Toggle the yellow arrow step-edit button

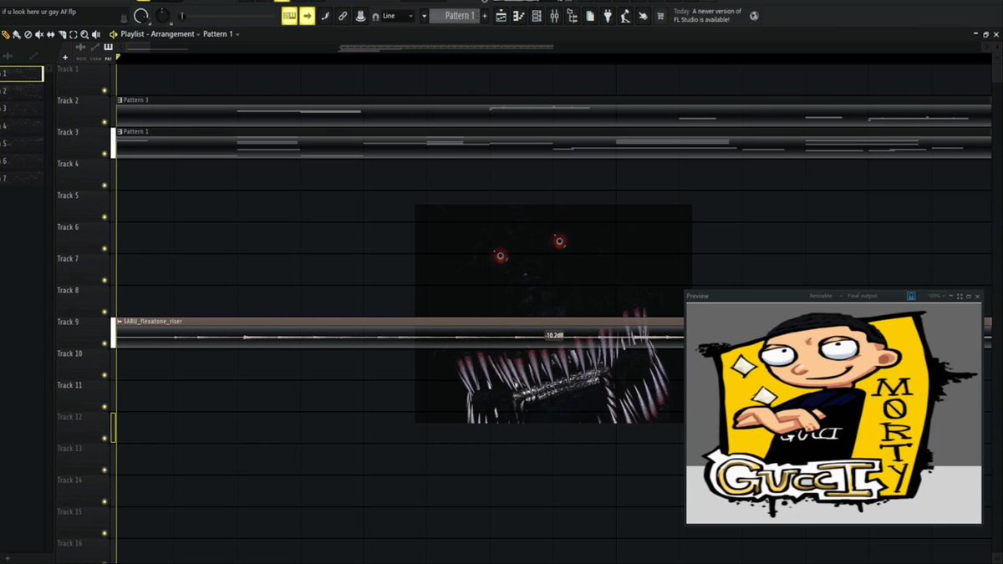(x=307, y=16)
